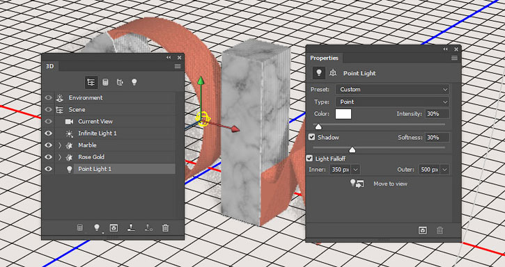Open the light Color swatch

[x=343, y=114]
